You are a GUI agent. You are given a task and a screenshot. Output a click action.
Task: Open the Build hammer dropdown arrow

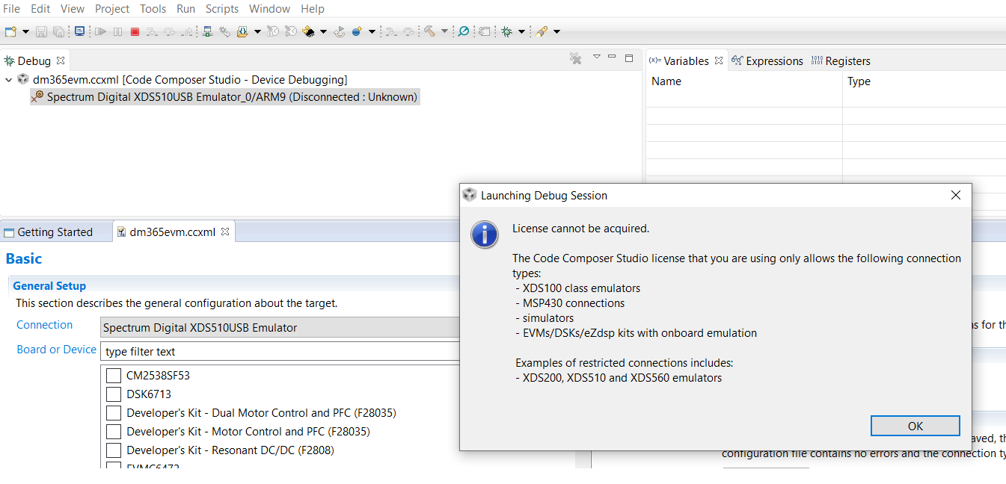[x=444, y=31]
